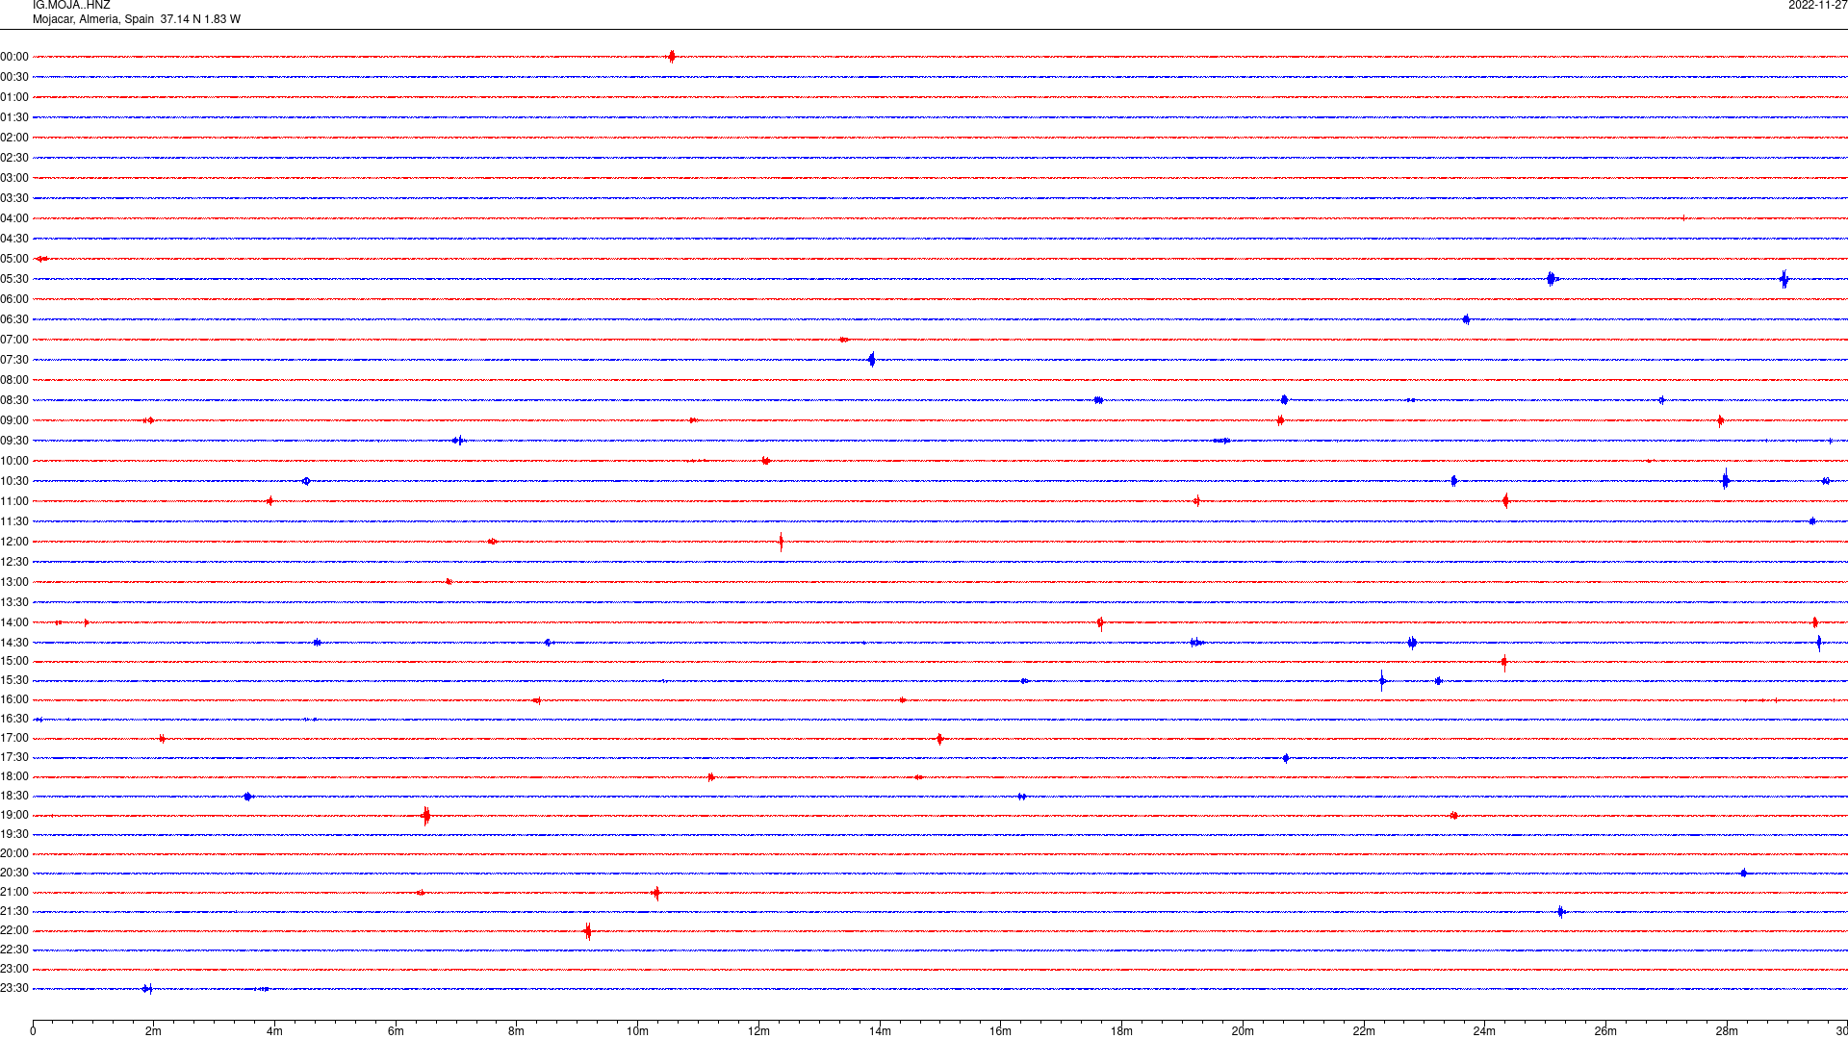Viewport: 1848px width, 1039px height.
Task: Select the 01:00 row time label
Action: [14, 97]
